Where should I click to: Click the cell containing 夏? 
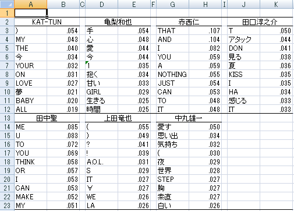(243, 65)
